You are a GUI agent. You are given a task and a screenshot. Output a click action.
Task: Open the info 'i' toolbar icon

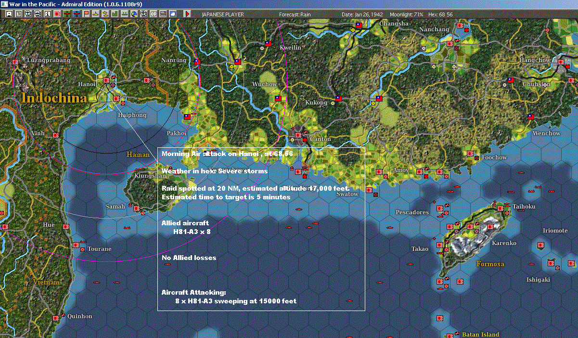coord(47,14)
